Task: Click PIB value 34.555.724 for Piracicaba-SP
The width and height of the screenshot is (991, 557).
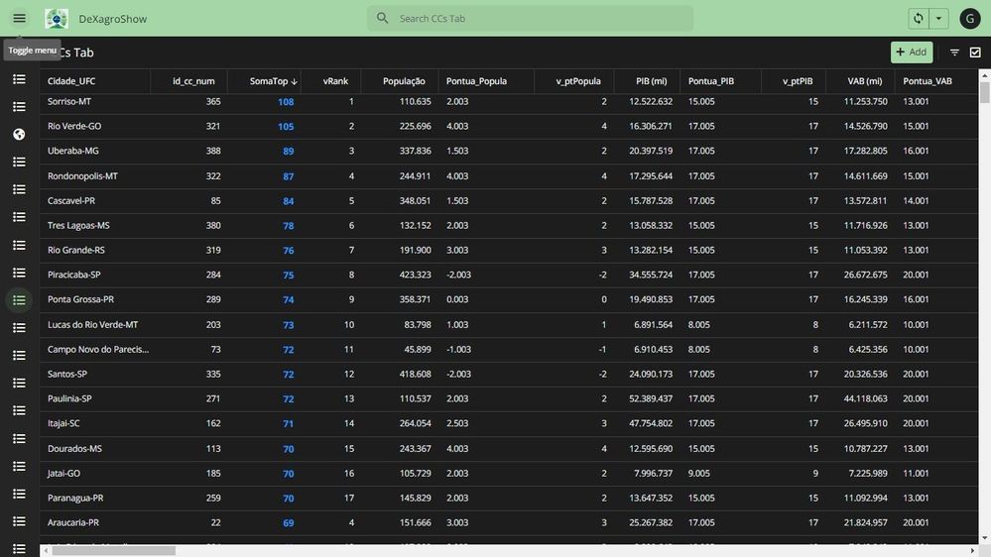Action: click(651, 275)
